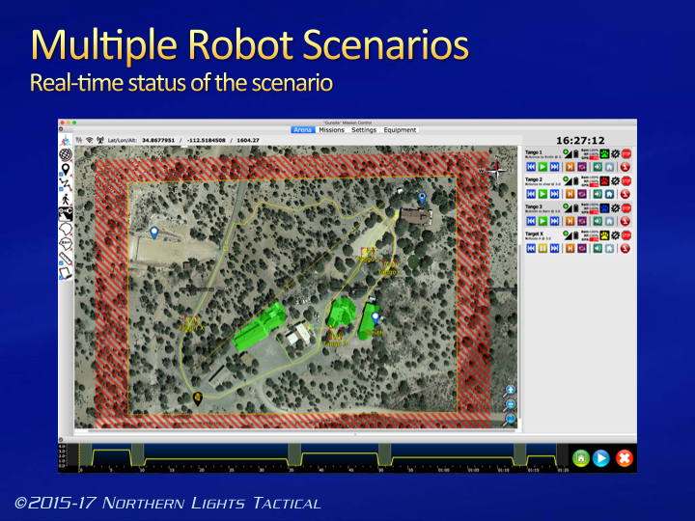
Task: Click the zoom in magnifier on map
Action: pyautogui.click(x=511, y=390)
